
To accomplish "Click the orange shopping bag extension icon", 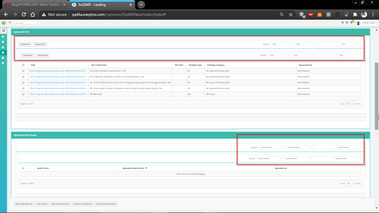I will (320, 14).
